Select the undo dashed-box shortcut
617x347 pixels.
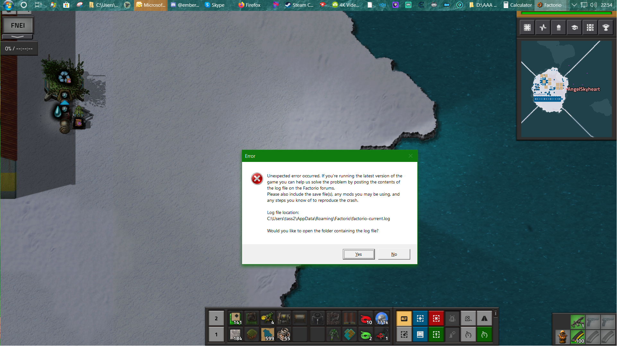pyautogui.click(x=404, y=334)
